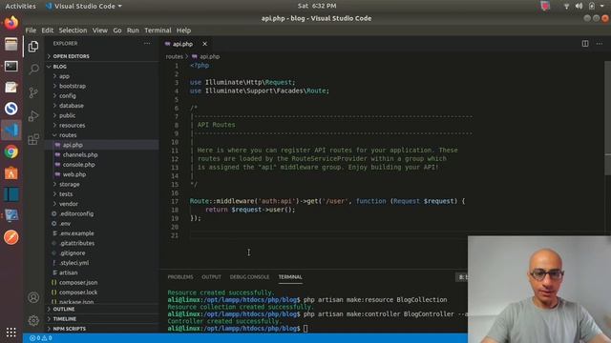Open the Manage gear in activity bar

pyautogui.click(x=33, y=320)
